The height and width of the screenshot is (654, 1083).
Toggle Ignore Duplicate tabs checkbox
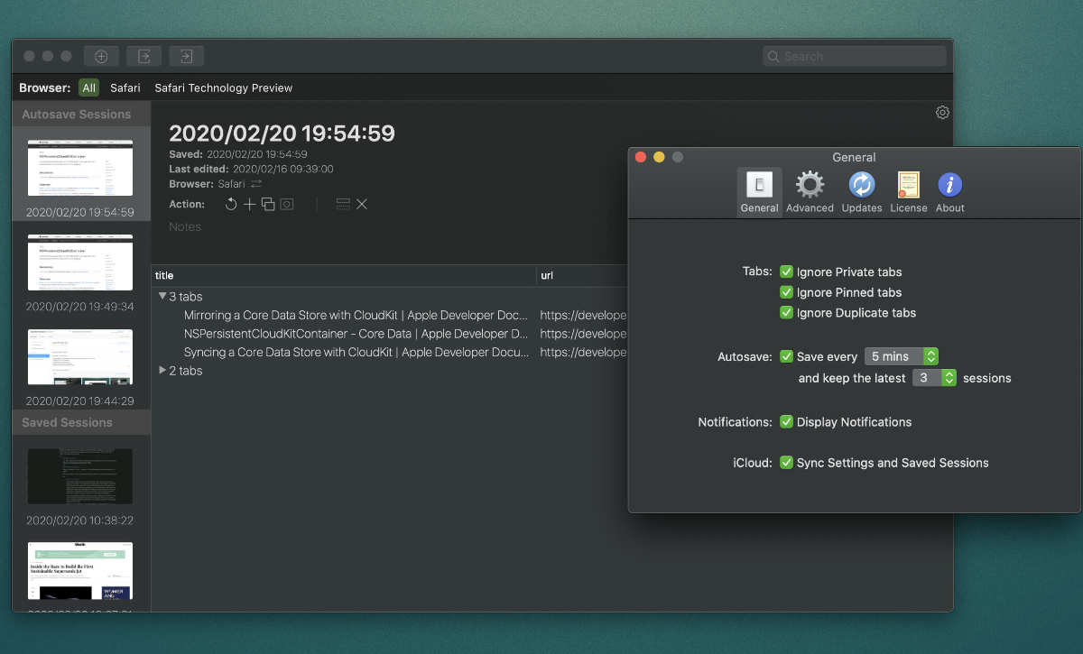coord(787,313)
